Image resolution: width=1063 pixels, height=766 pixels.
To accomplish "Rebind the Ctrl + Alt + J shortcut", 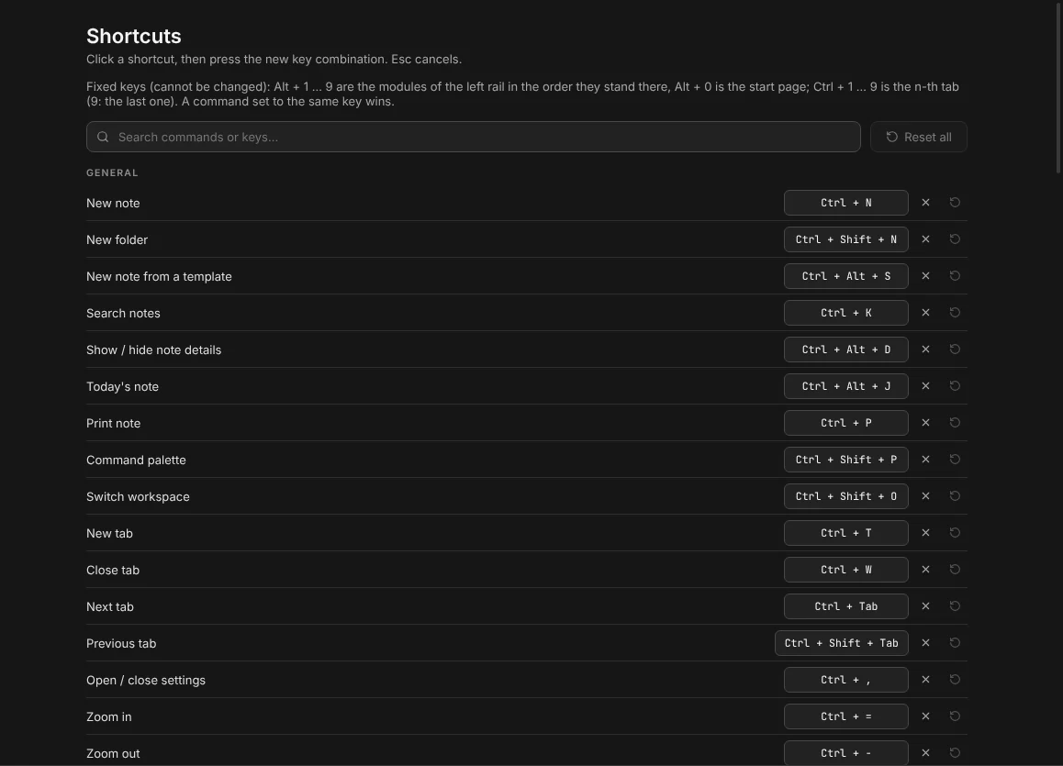I will [846, 386].
